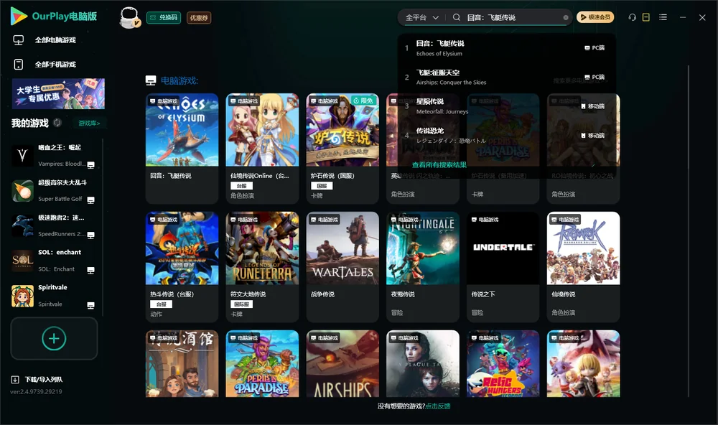
Task: Click PC icon beside Super Battle Golf
Action: pyautogui.click(x=90, y=200)
